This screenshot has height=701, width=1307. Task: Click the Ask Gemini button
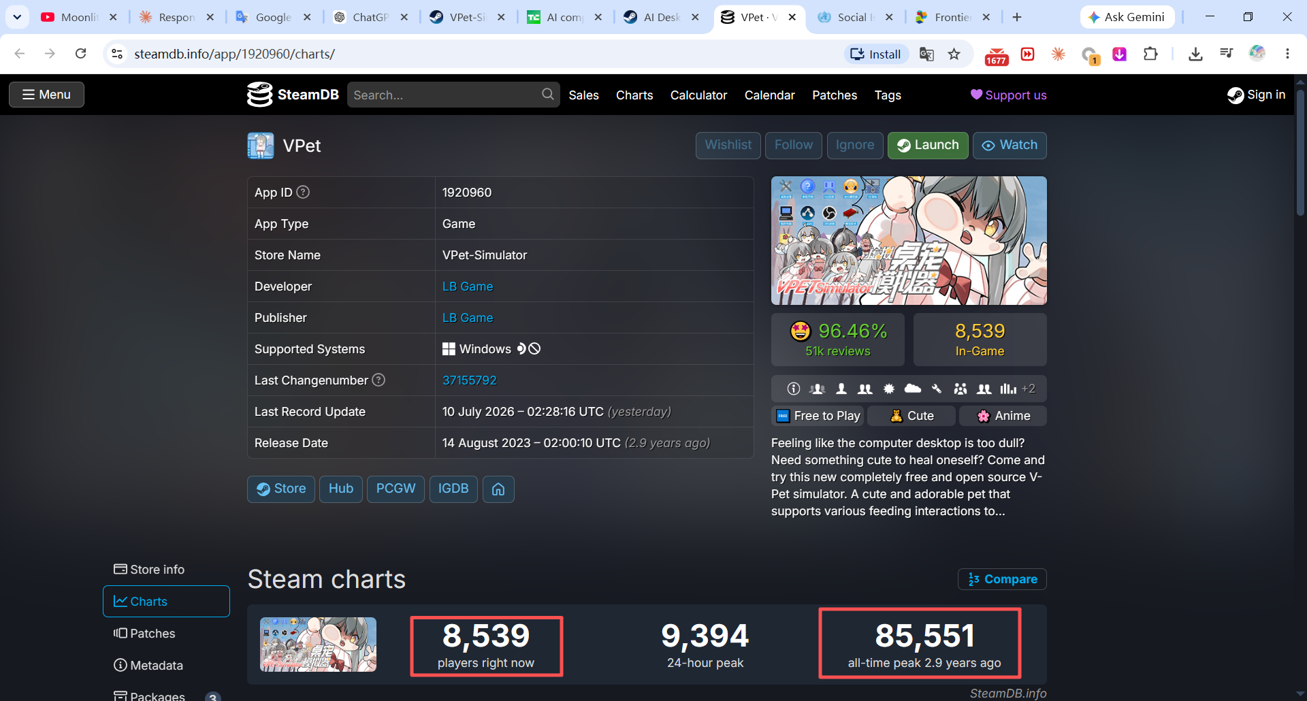click(x=1127, y=17)
